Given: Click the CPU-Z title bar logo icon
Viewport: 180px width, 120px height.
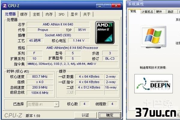Looking at the screenshot, I should 5,5.
